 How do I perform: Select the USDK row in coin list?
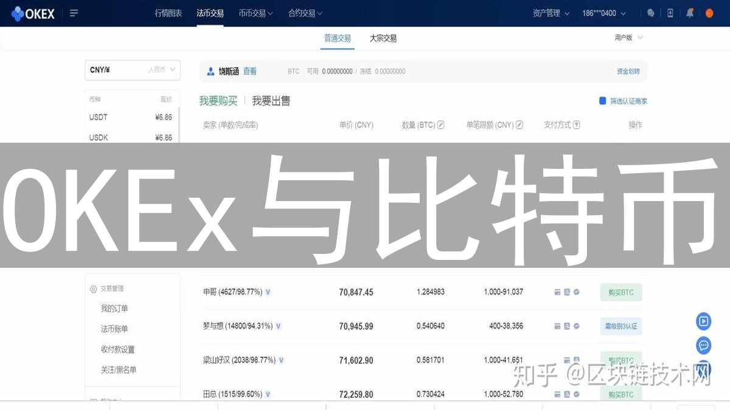coord(132,137)
